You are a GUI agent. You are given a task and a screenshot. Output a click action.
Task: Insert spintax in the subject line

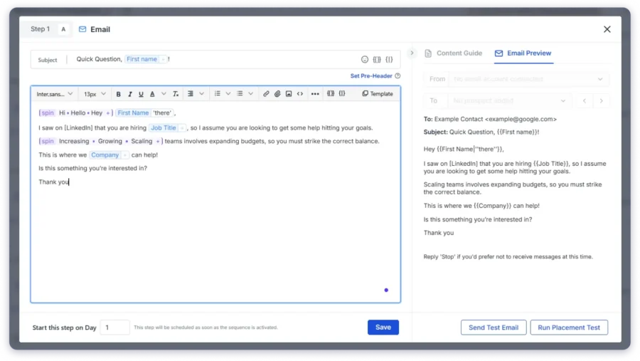389,60
